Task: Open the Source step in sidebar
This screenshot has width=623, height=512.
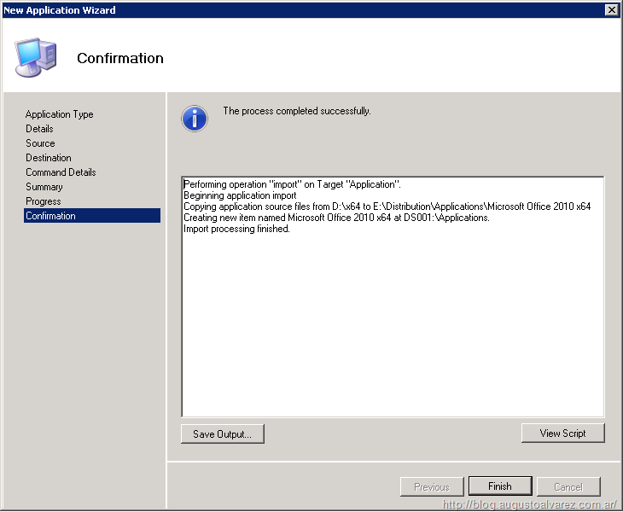Action: coord(40,143)
